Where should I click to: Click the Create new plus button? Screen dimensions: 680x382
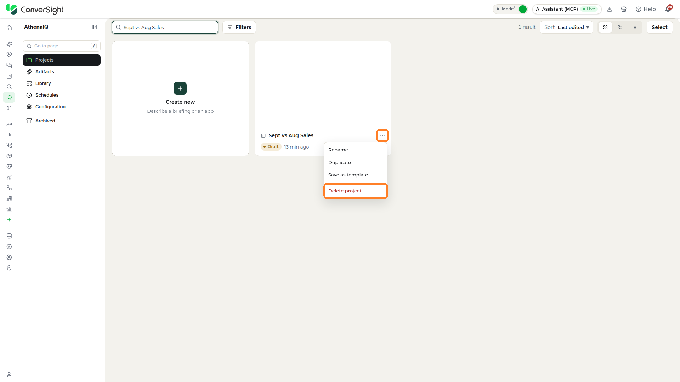coord(180,88)
